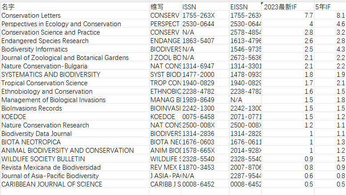Click ISSN cell 0008-6452
Screen dimensions: 346x195
[x=205, y=184]
